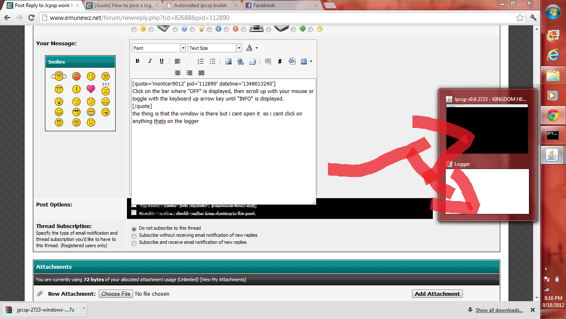Select "Do not subscribe to this thread"

134,229
